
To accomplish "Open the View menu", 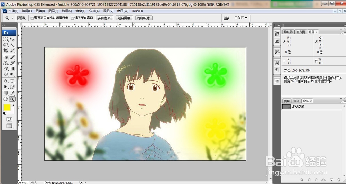I will (x=108, y=11).
